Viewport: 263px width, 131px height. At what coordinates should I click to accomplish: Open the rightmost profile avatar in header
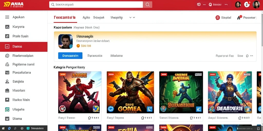coord(256,5)
